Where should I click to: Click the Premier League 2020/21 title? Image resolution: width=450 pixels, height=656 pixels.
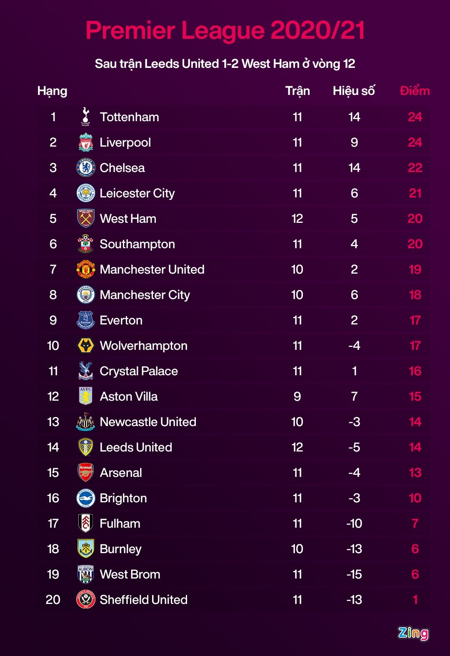click(225, 30)
